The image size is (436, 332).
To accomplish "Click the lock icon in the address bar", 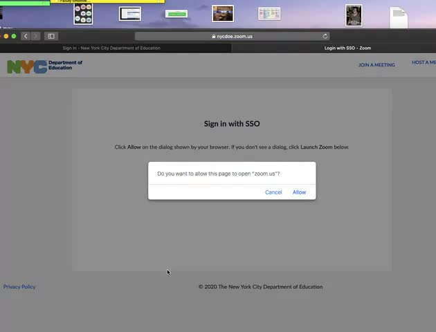I will [214, 36].
